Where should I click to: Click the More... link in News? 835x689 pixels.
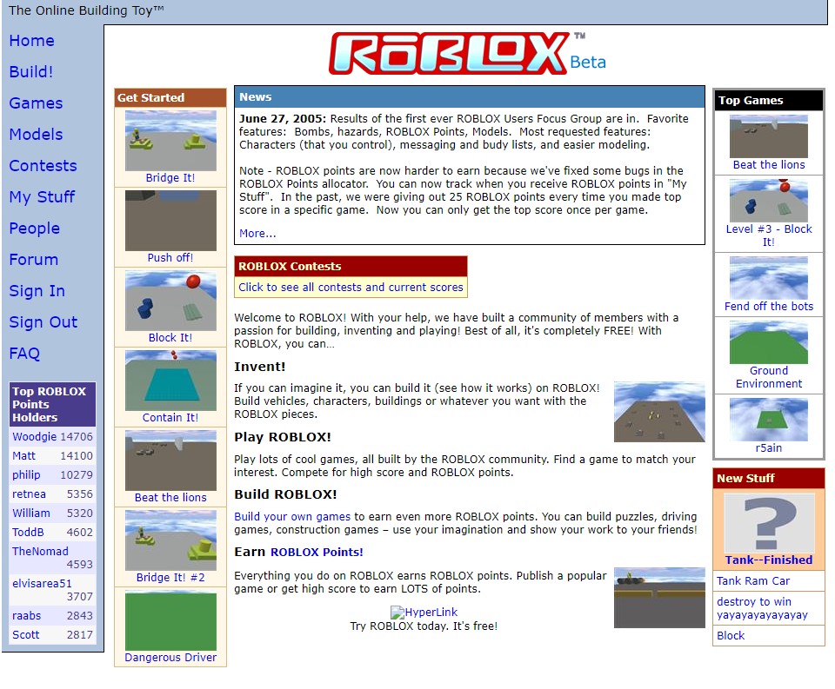257,234
